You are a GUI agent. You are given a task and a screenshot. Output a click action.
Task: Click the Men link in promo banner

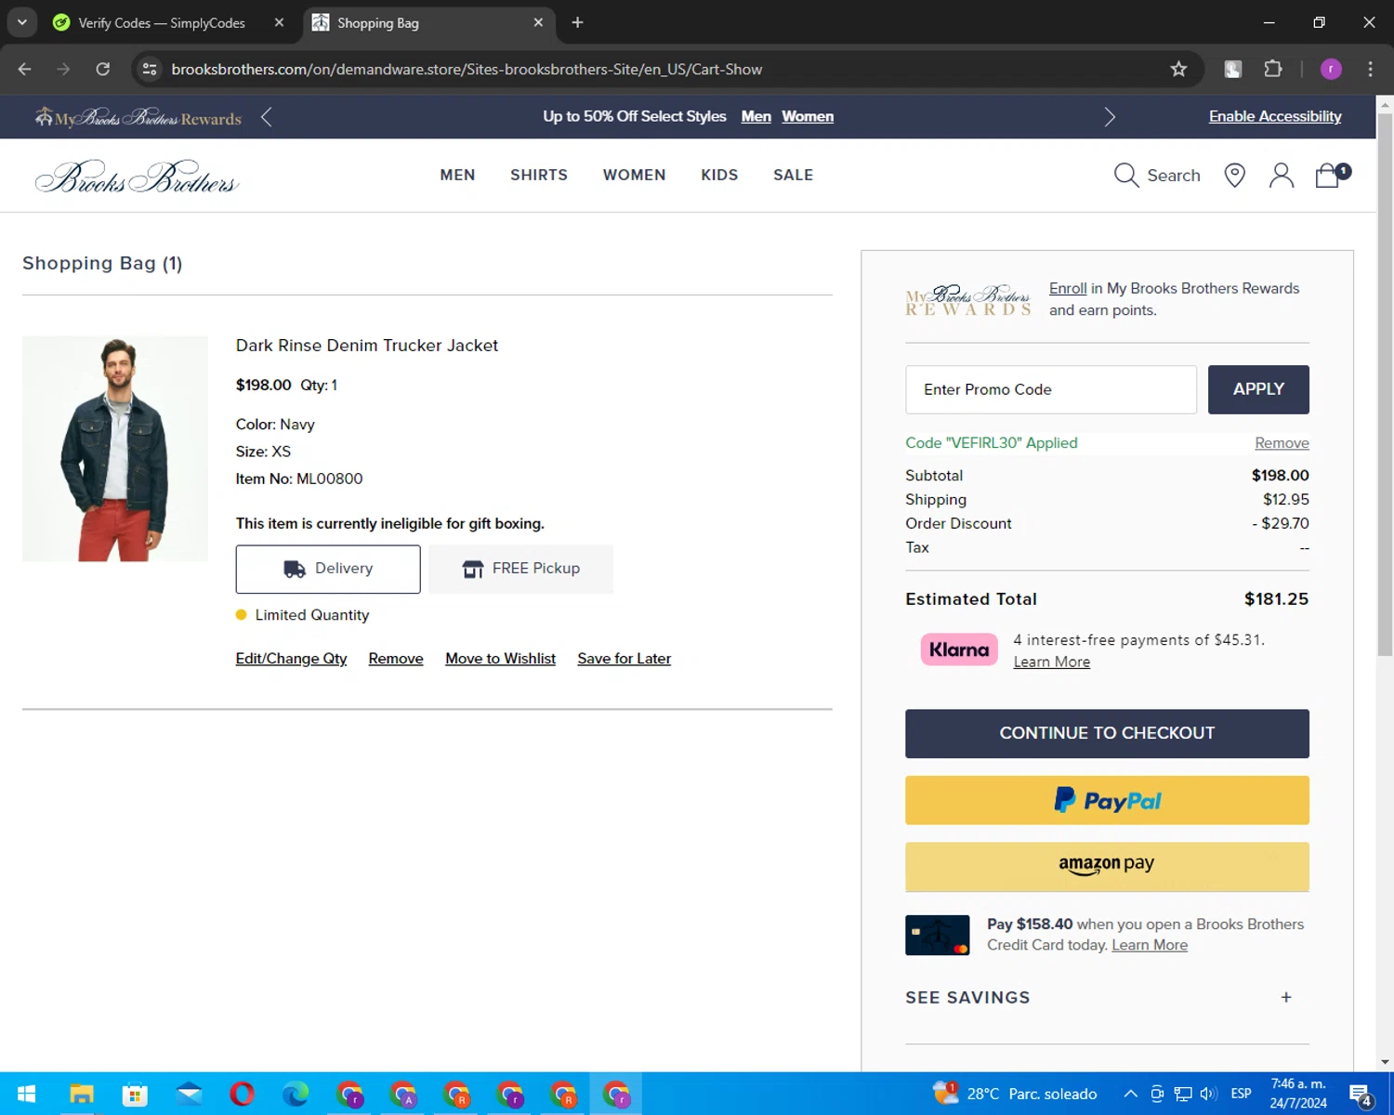[x=756, y=116]
